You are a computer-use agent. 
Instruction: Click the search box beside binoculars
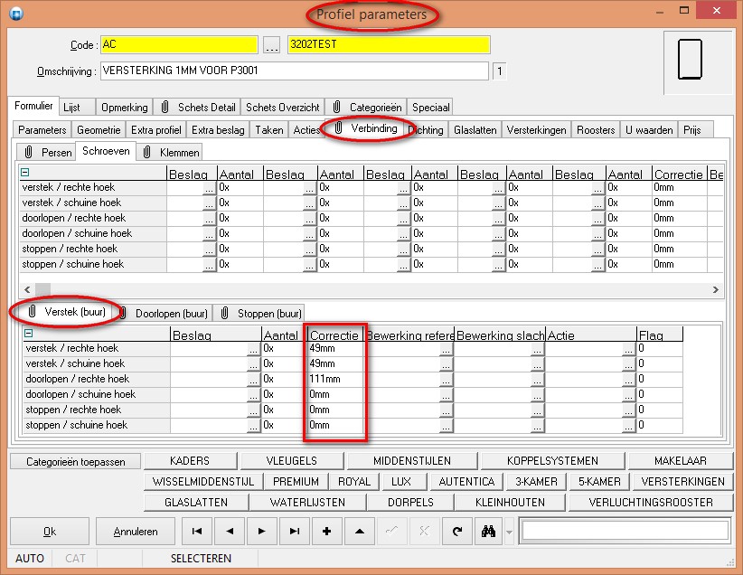(x=625, y=531)
